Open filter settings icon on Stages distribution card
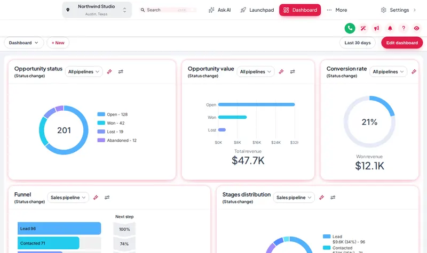 (x=333, y=197)
